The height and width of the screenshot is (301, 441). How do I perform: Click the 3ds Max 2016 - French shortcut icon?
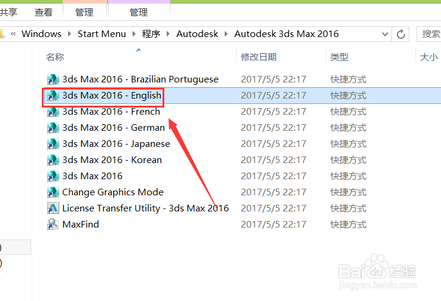pyautogui.click(x=53, y=112)
